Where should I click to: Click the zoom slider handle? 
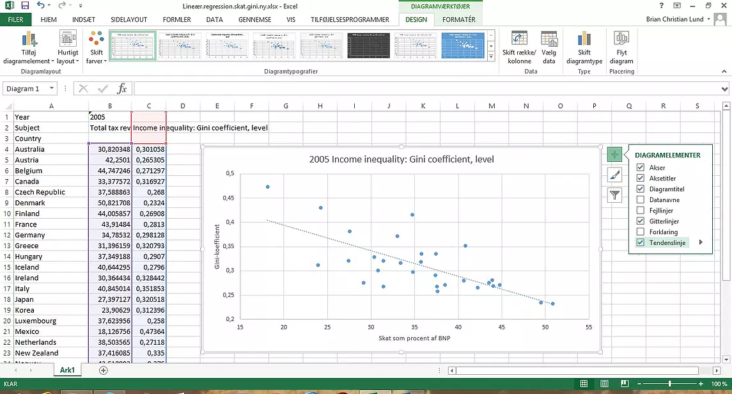point(669,384)
